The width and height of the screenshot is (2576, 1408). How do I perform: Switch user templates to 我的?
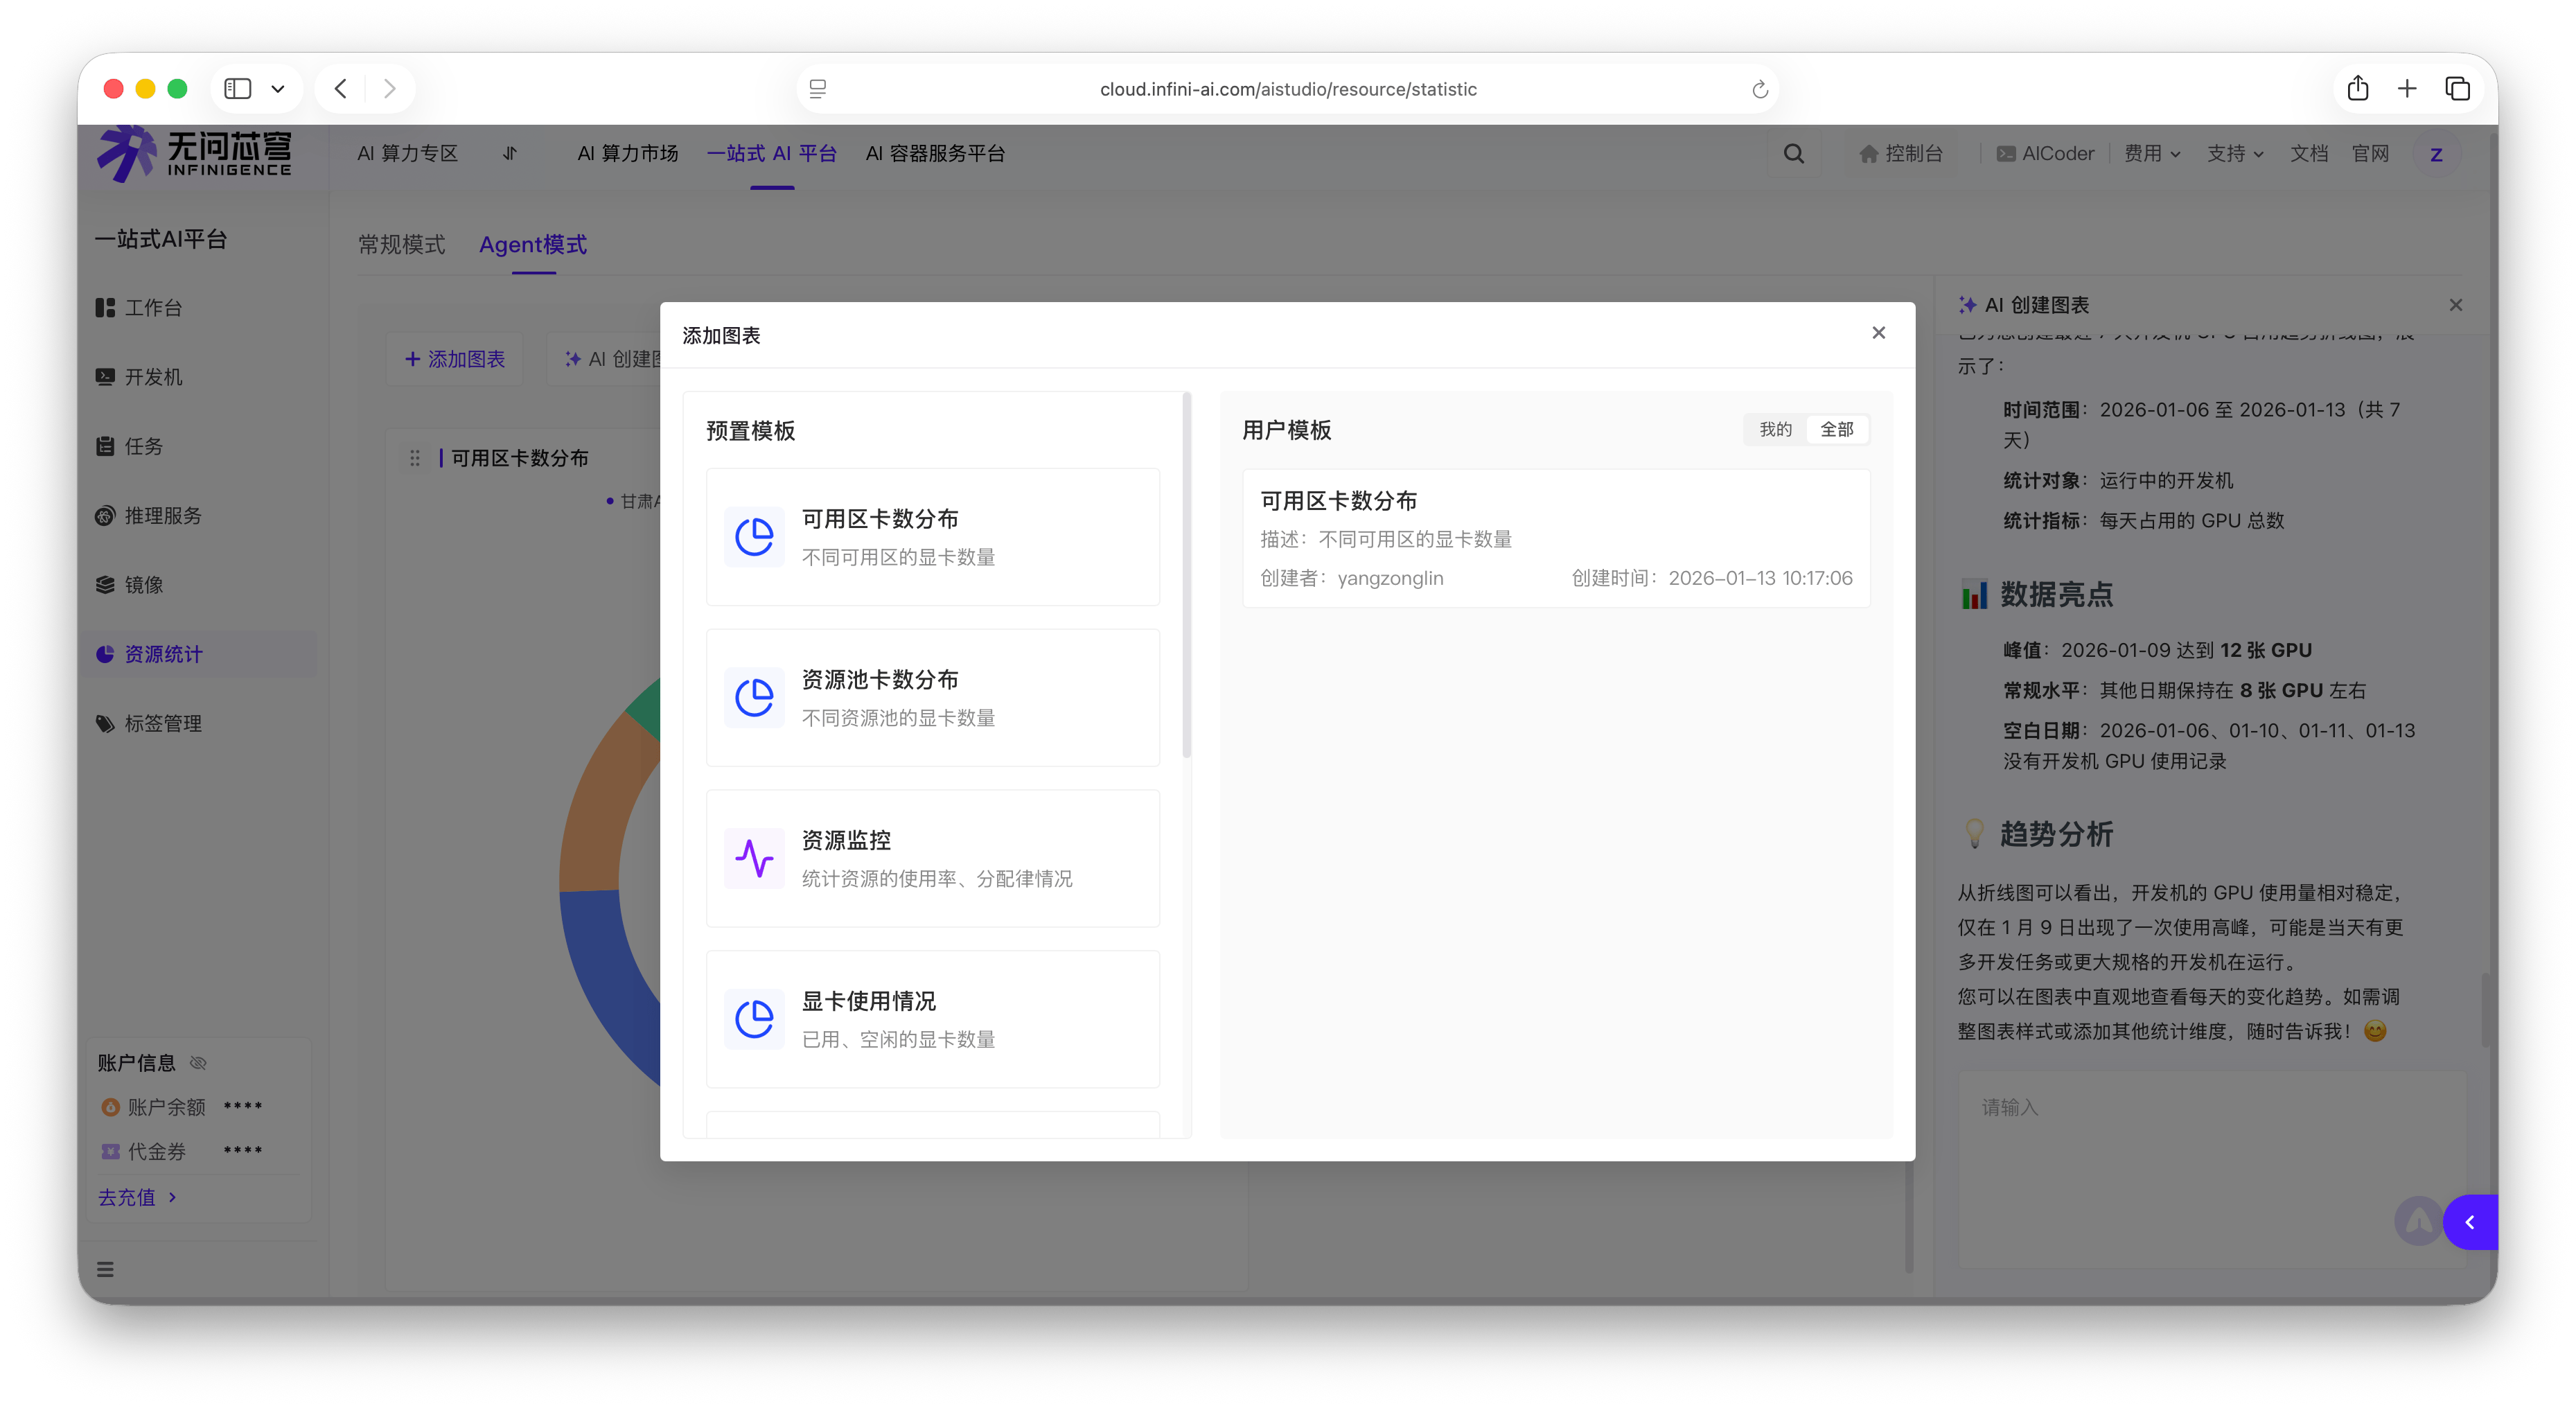pos(1775,429)
